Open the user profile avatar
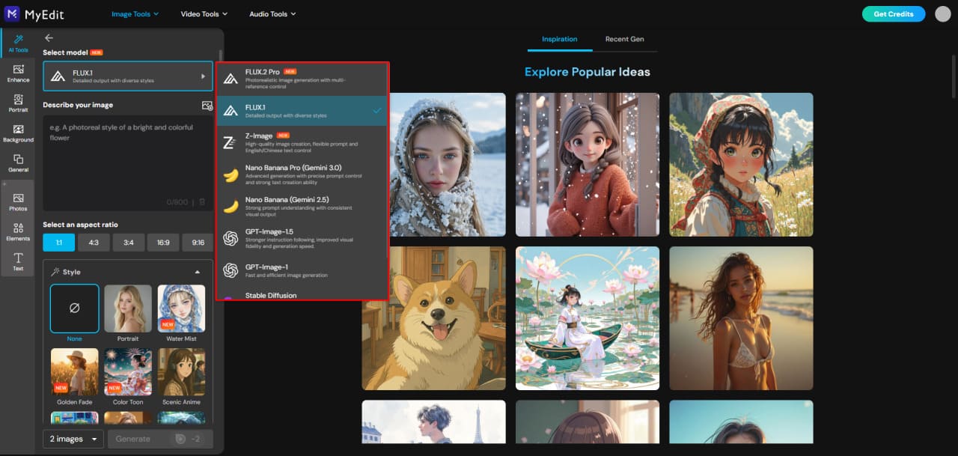 click(942, 14)
